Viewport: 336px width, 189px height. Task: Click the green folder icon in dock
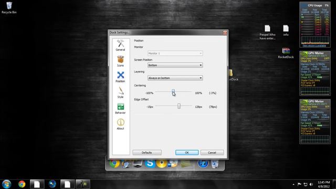point(185,164)
